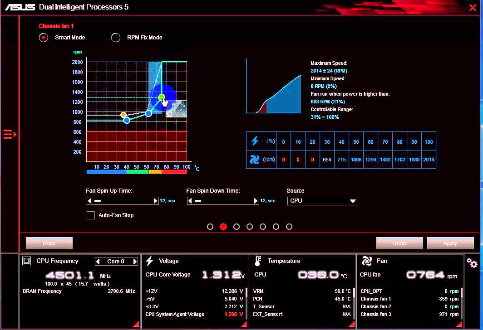Click the 2014 rpm table cell

pos(429,160)
